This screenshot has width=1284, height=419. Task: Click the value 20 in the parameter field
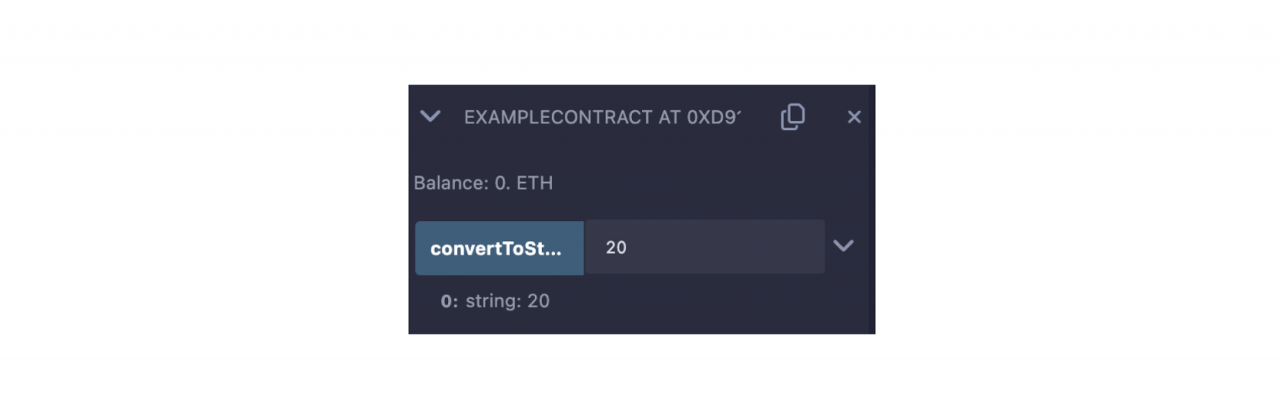click(x=617, y=248)
